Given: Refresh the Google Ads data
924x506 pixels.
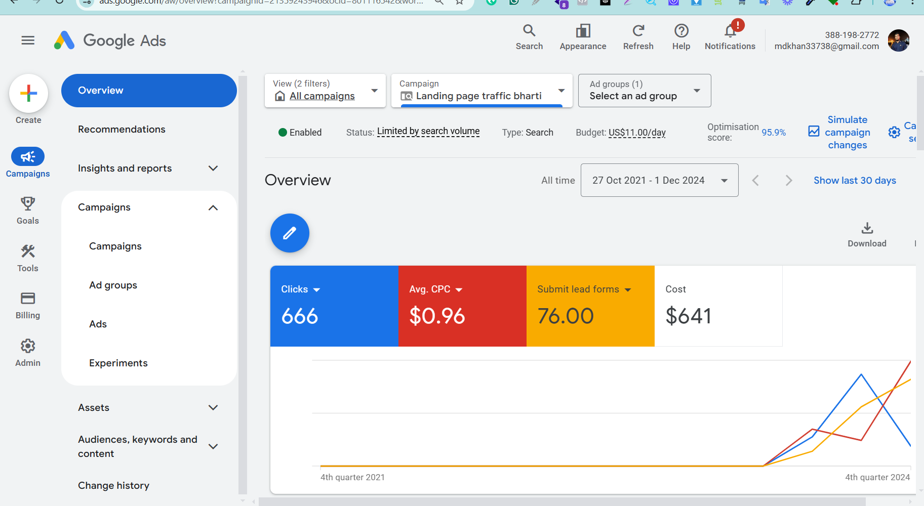Looking at the screenshot, I should (x=638, y=37).
